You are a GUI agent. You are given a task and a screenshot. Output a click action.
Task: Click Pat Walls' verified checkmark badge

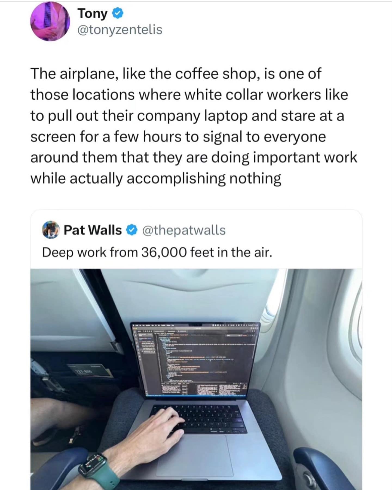click(x=131, y=230)
